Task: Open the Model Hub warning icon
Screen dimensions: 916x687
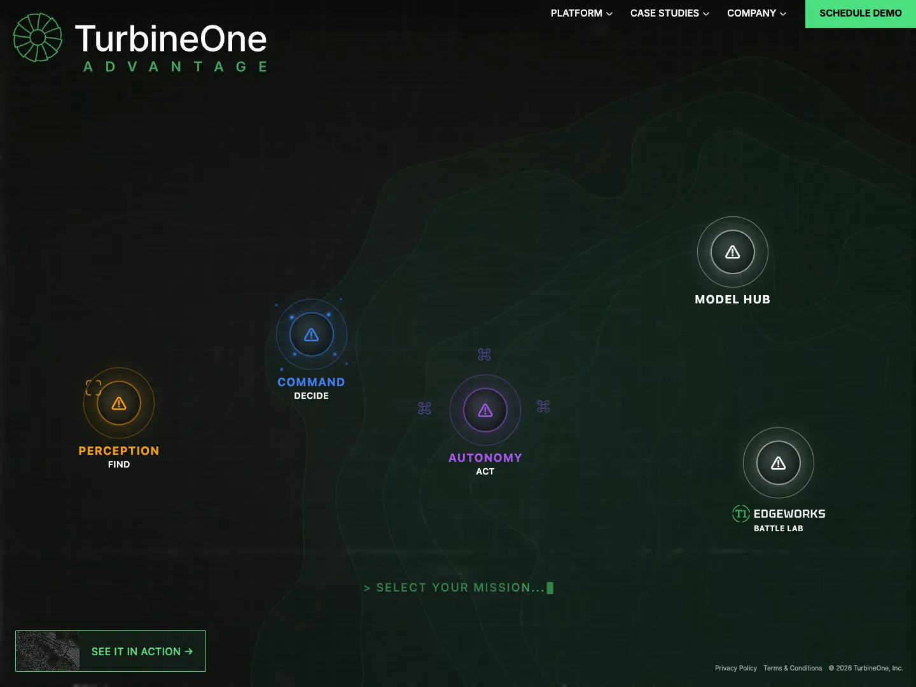Action: coord(733,252)
